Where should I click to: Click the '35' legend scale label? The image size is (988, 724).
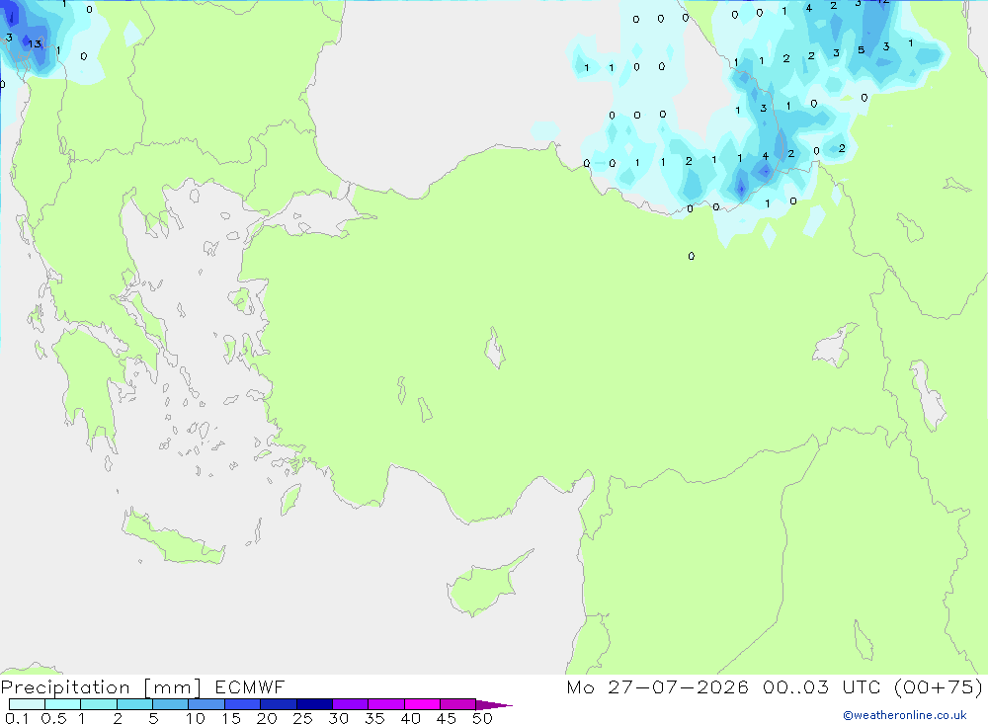(374, 718)
